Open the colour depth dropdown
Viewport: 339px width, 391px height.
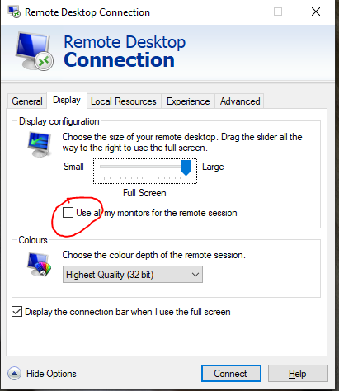pos(133,274)
